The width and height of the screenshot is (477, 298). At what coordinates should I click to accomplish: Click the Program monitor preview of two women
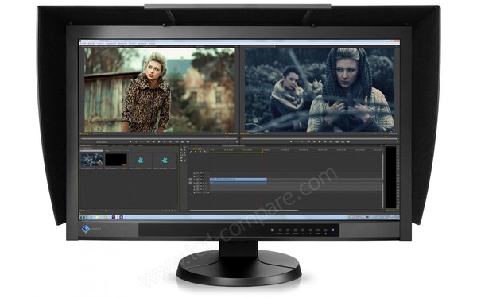[x=320, y=90]
